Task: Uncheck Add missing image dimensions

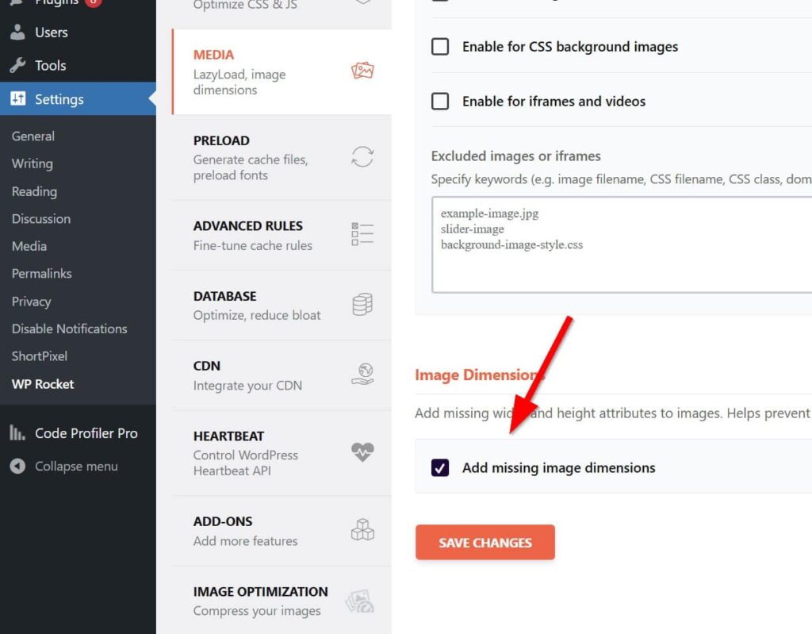Action: pyautogui.click(x=440, y=468)
